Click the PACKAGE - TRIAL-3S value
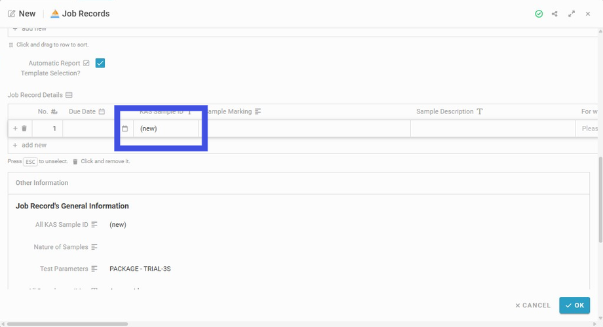Image resolution: width=603 pixels, height=327 pixels. pyautogui.click(x=140, y=269)
